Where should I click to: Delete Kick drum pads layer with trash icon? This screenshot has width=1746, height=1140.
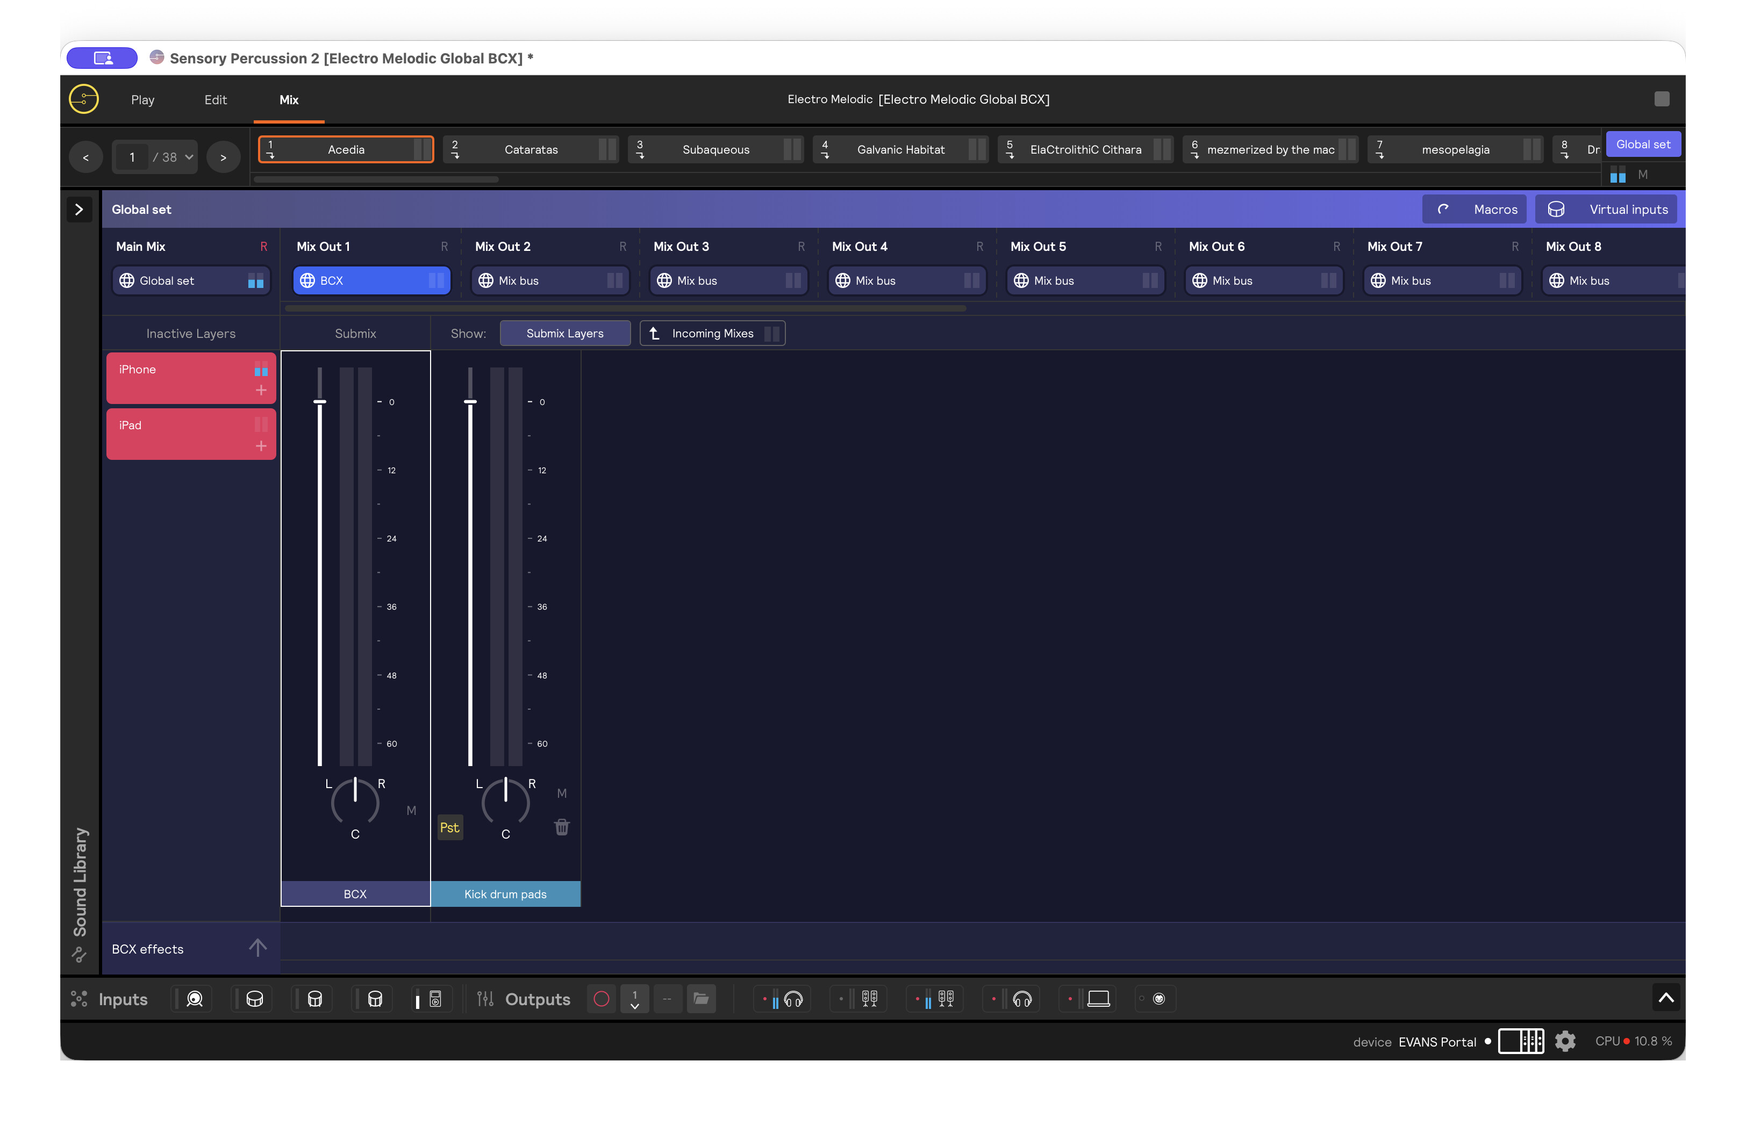point(561,827)
